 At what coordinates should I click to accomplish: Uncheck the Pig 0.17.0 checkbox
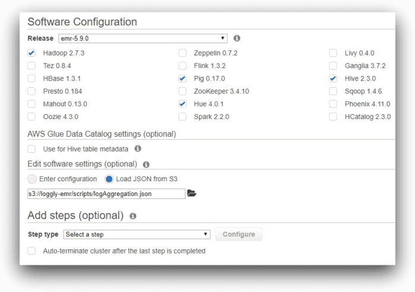click(183, 78)
